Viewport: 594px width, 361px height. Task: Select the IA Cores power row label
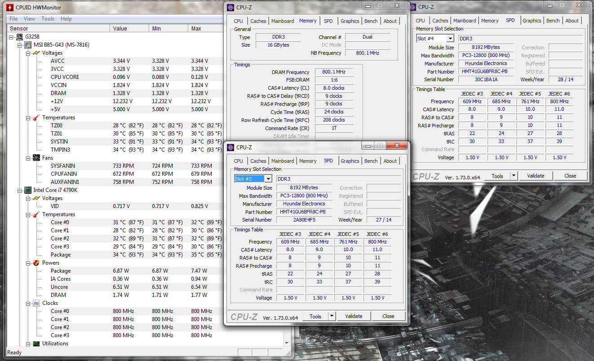(x=61, y=279)
